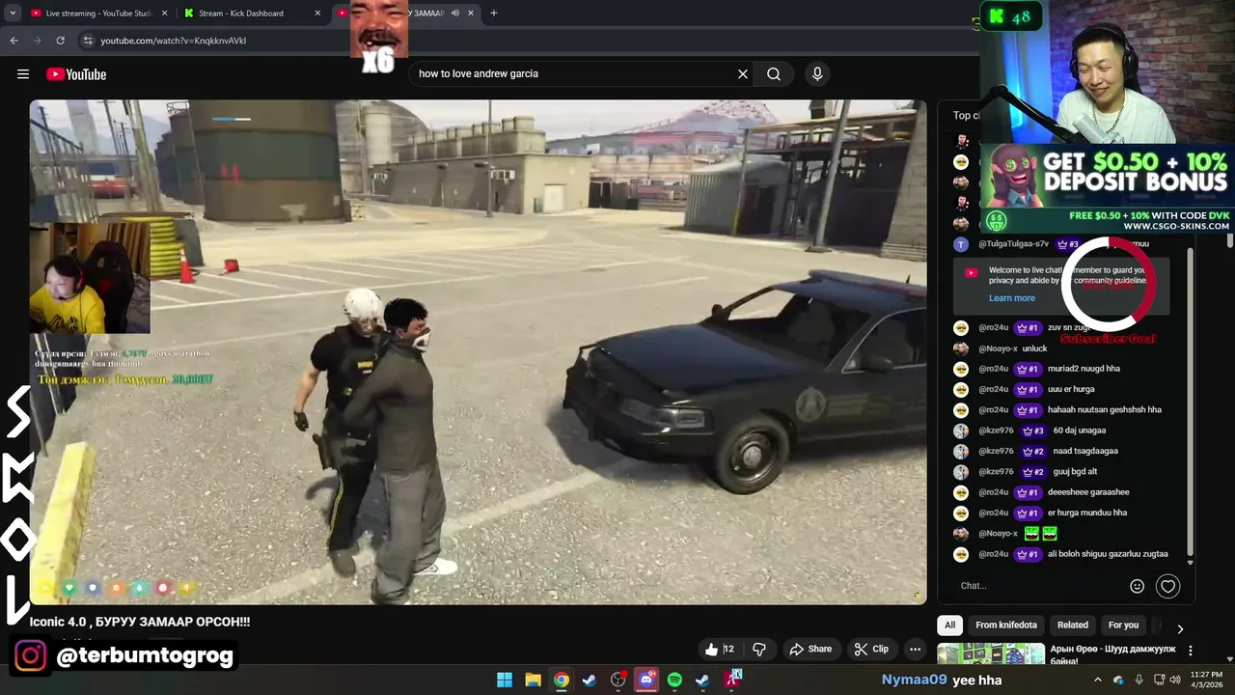Open Discord from taskbar
The width and height of the screenshot is (1235, 695).
(646, 681)
